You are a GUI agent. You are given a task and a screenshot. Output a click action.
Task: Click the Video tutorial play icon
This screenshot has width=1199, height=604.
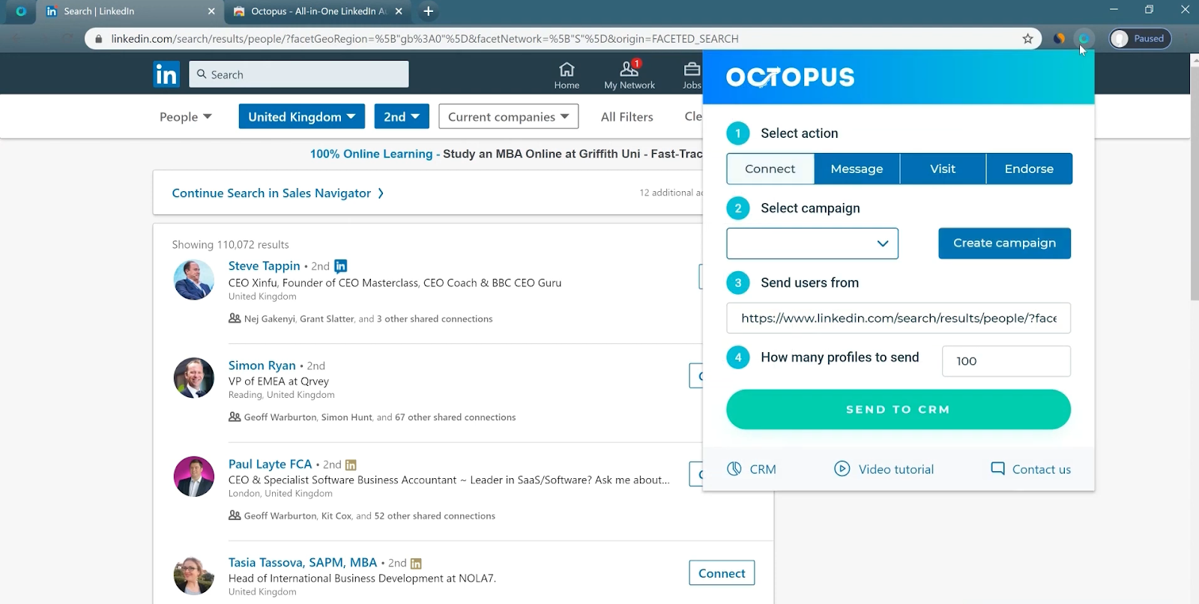pos(842,469)
